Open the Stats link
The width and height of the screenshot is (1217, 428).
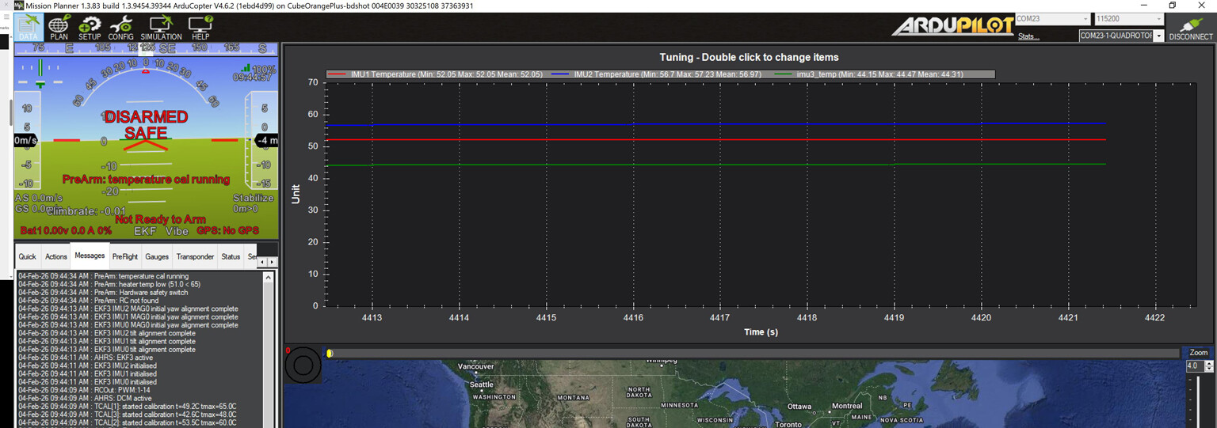click(1028, 37)
